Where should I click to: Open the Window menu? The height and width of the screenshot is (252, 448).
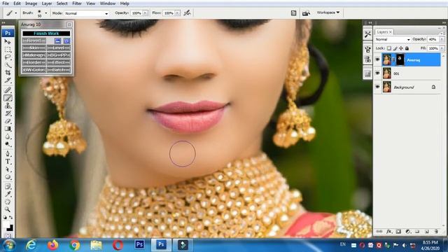tap(107, 3)
